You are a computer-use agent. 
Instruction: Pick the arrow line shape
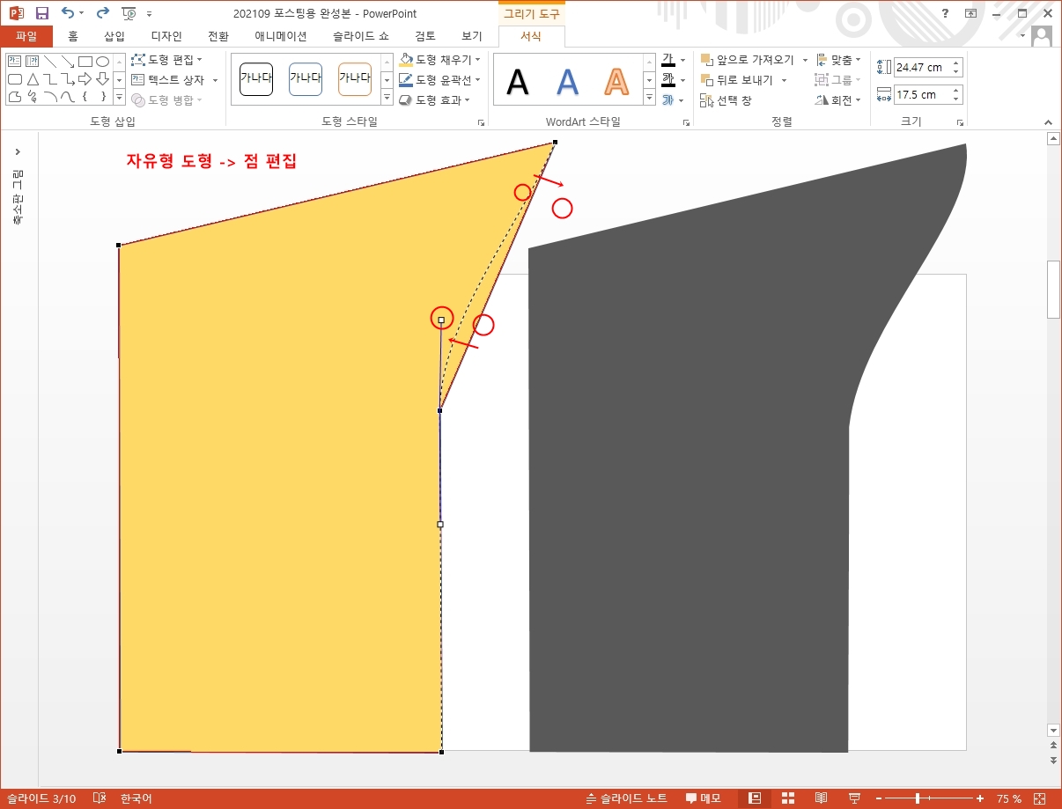(68, 61)
